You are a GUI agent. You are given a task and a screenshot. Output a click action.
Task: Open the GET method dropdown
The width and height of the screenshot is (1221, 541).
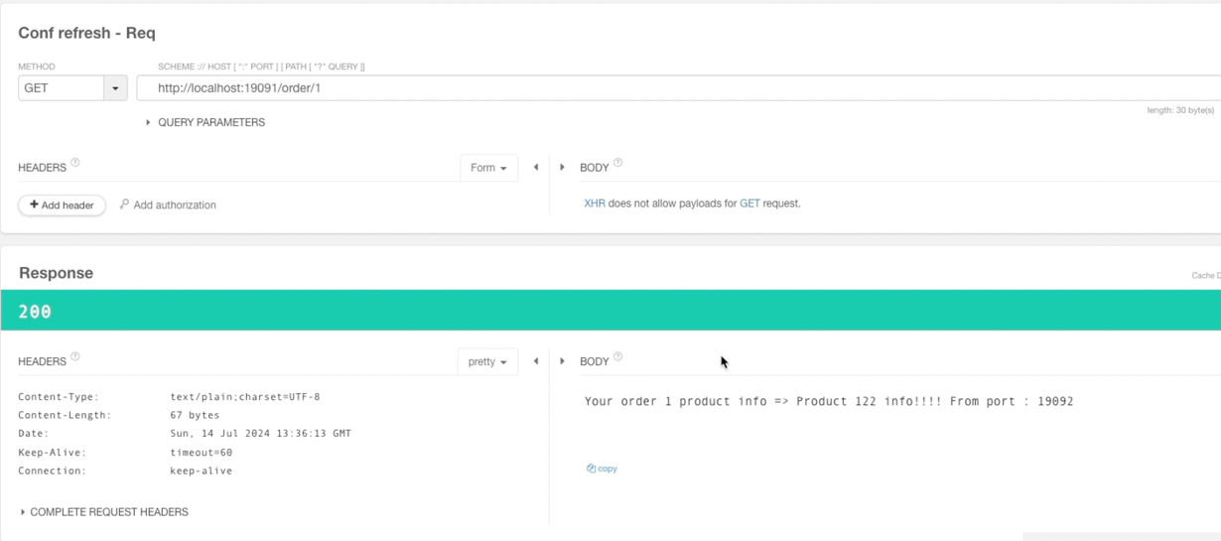point(115,87)
